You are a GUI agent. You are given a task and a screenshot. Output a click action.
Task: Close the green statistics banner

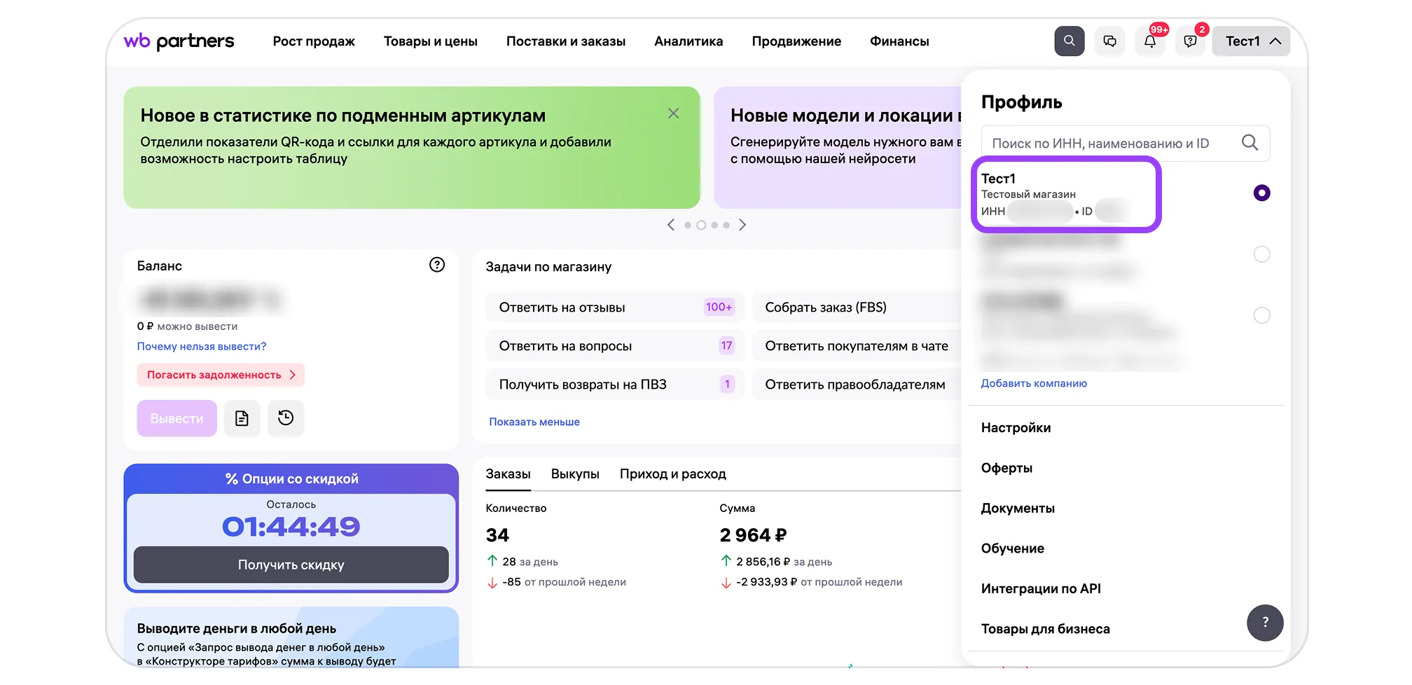pos(673,113)
